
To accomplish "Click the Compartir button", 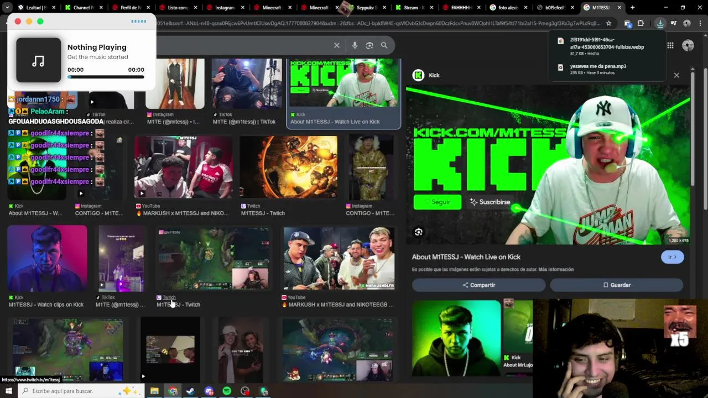I will pyautogui.click(x=478, y=285).
